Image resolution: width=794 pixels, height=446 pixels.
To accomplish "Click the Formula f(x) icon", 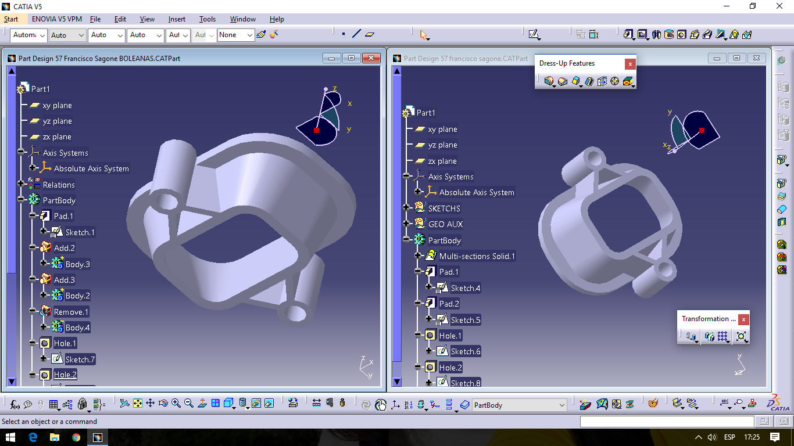I will point(15,404).
